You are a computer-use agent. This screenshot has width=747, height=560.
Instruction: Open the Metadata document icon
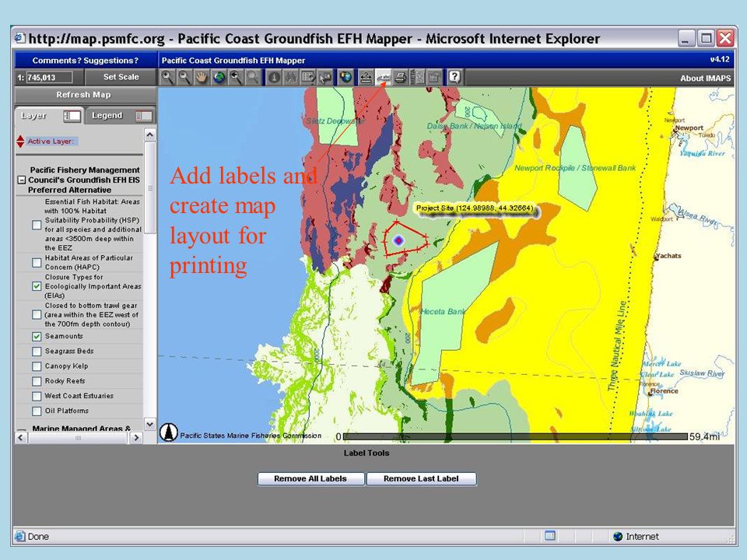tap(418, 77)
